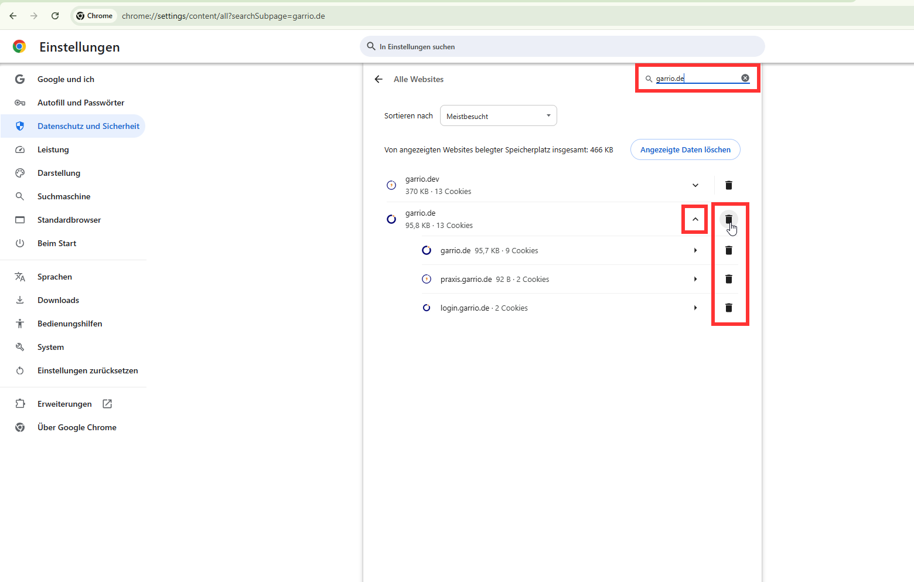Click the key icon beside Autofill
914x582 pixels.
pyautogui.click(x=20, y=103)
